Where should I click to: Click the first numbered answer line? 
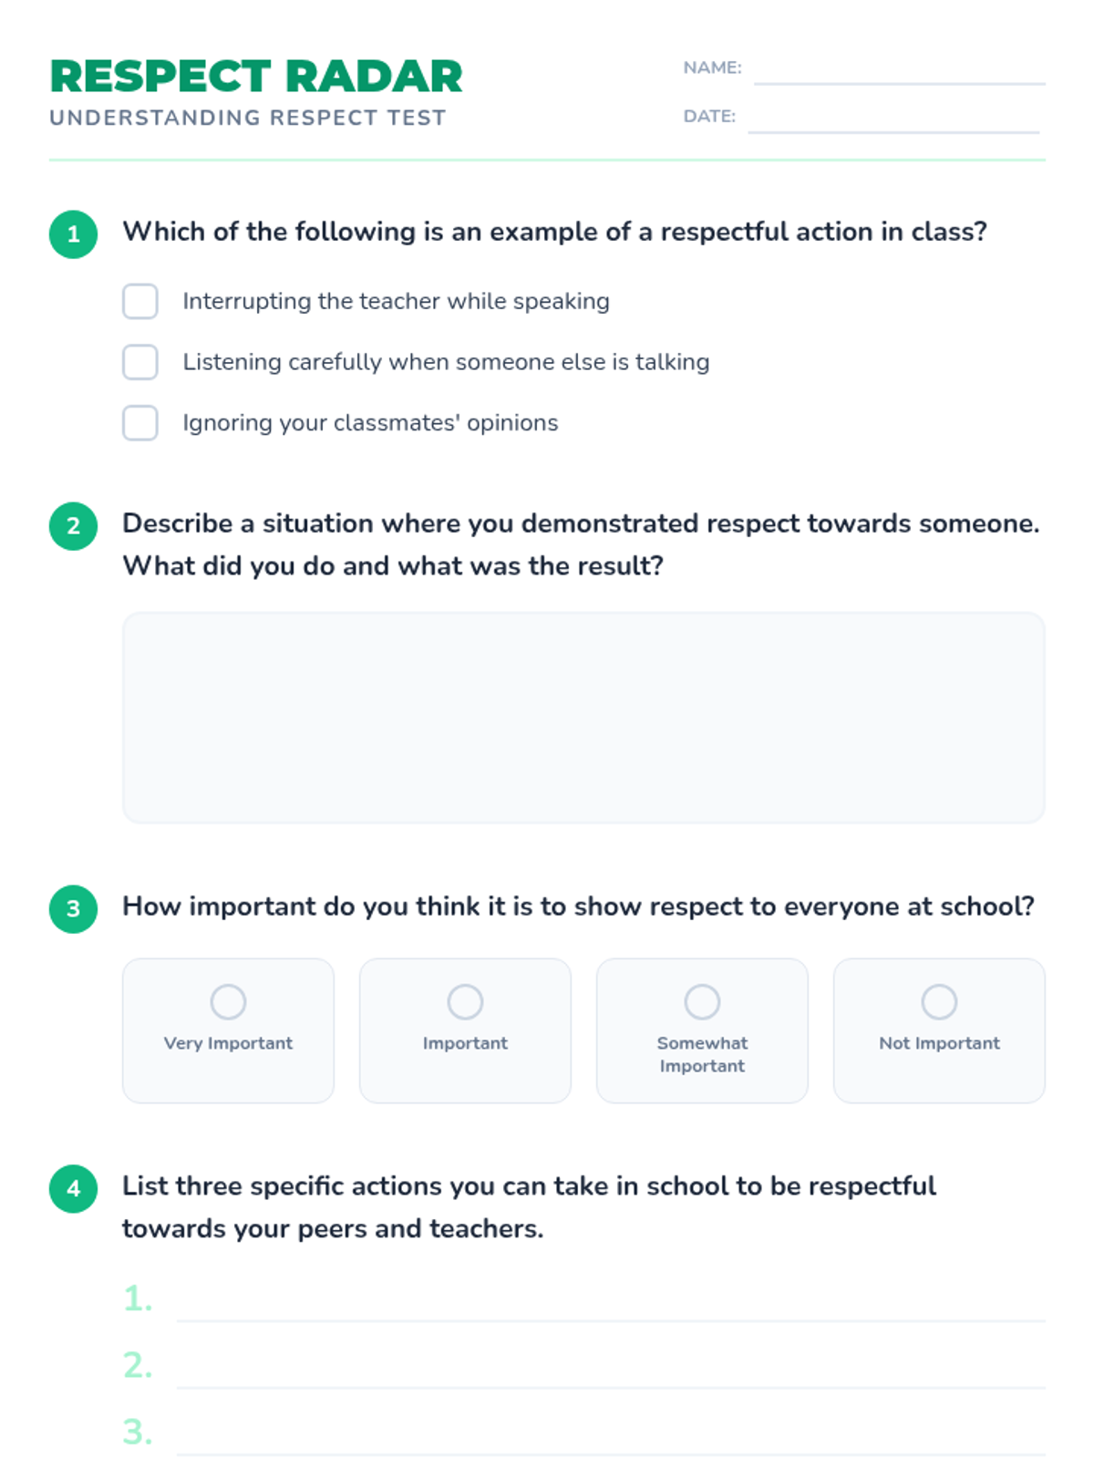tap(611, 1306)
